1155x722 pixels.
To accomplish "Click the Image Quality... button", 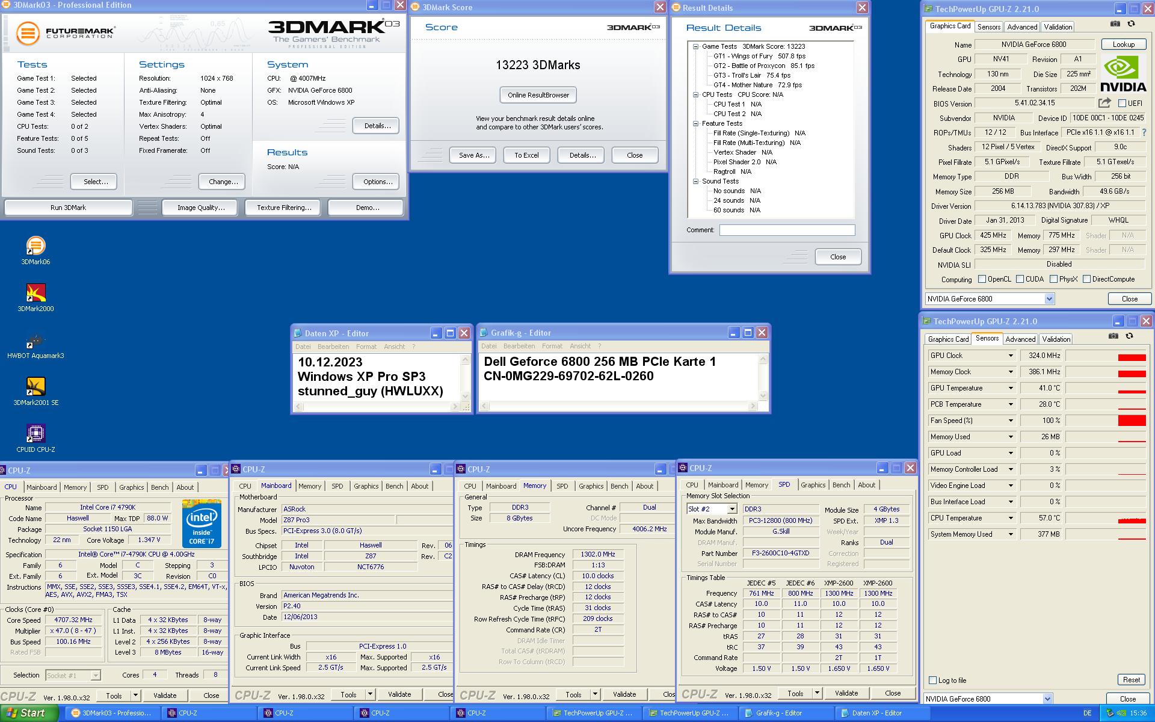I will 201,208.
